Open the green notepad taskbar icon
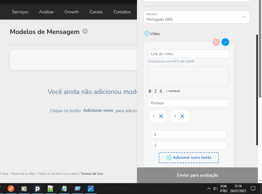The width and height of the screenshot is (262, 194). click(x=51, y=189)
